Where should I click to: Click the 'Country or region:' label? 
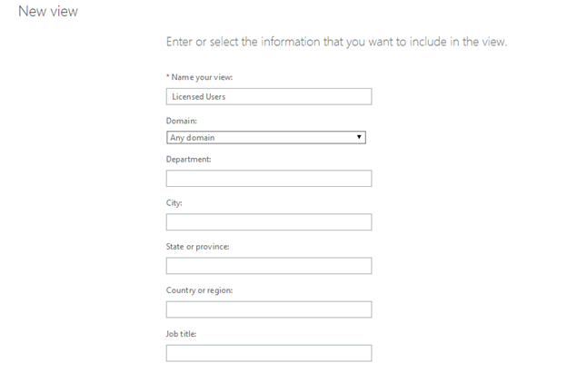coord(200,290)
